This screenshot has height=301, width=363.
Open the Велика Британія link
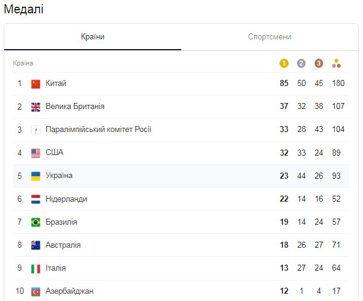tap(75, 107)
